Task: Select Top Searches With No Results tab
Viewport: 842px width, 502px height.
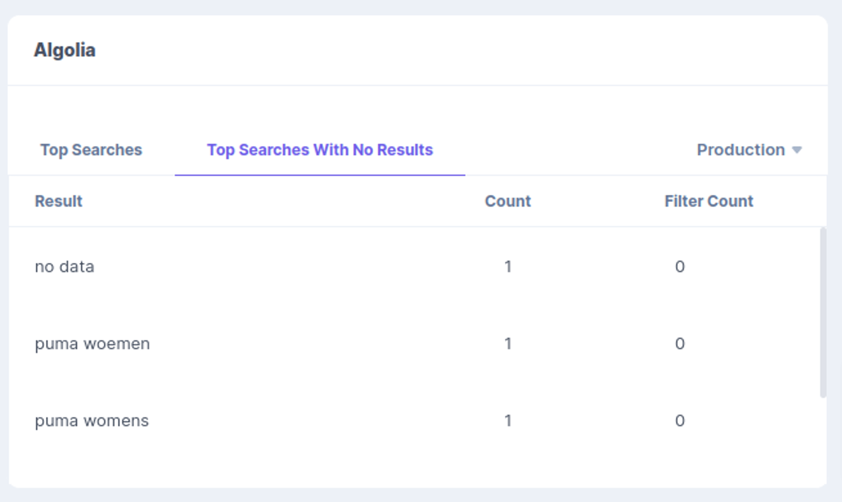Action: tap(320, 150)
